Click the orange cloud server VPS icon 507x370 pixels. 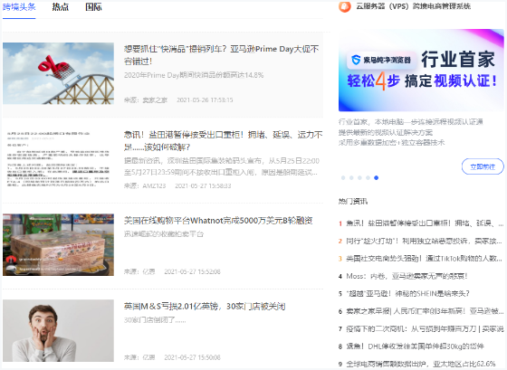coord(345,6)
